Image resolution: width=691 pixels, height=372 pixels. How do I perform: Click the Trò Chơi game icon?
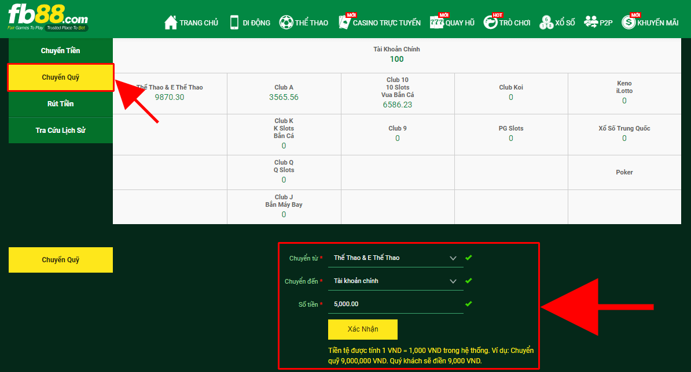click(x=490, y=23)
